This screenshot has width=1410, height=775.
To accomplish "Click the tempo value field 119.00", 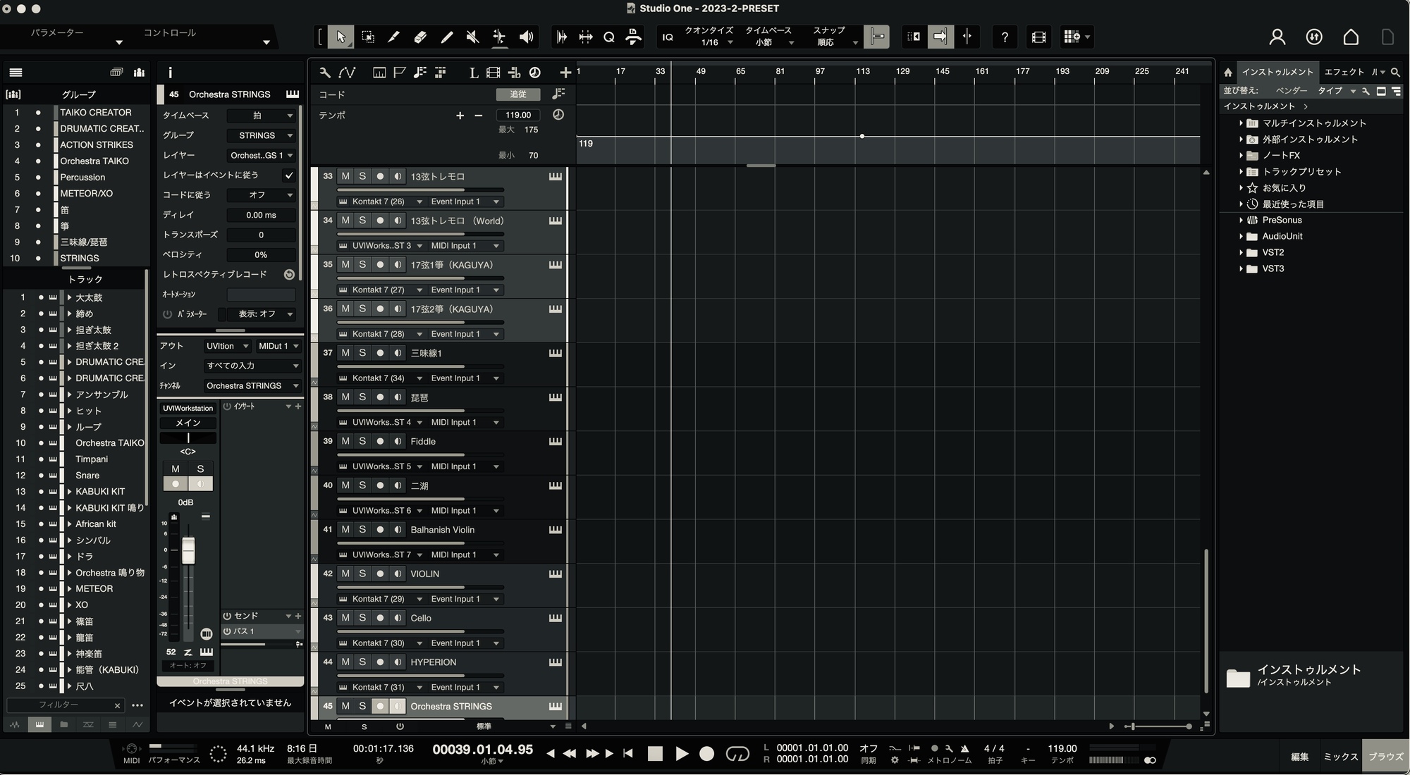I will (x=518, y=115).
